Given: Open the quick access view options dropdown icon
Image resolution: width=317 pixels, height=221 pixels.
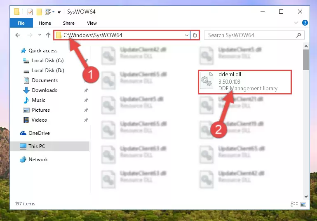Looking at the screenshot, I should coord(49,12).
